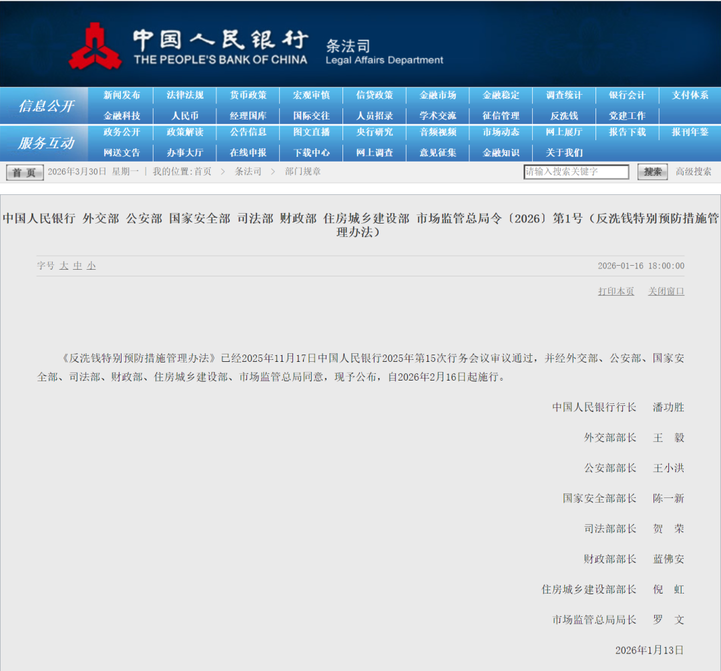
Task: Click the name 王小洪
Action: click(x=668, y=468)
